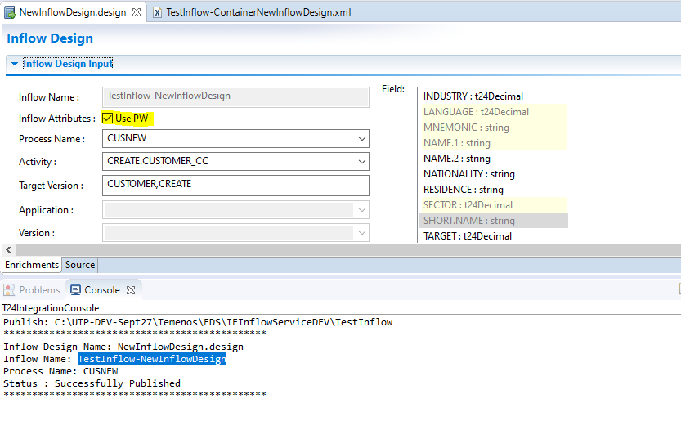This screenshot has width=681, height=421.
Task: Collapse the Inflow Design Input section
Action: click(x=15, y=64)
